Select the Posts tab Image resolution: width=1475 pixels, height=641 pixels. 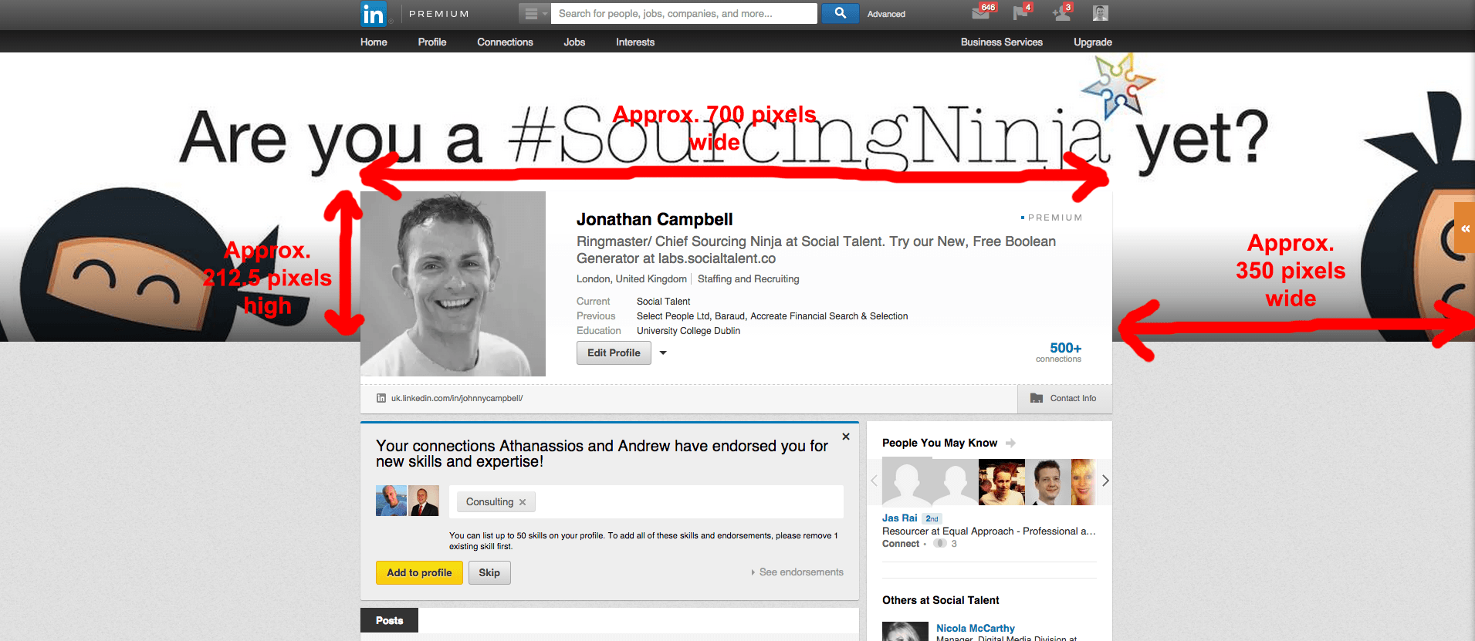coord(389,620)
